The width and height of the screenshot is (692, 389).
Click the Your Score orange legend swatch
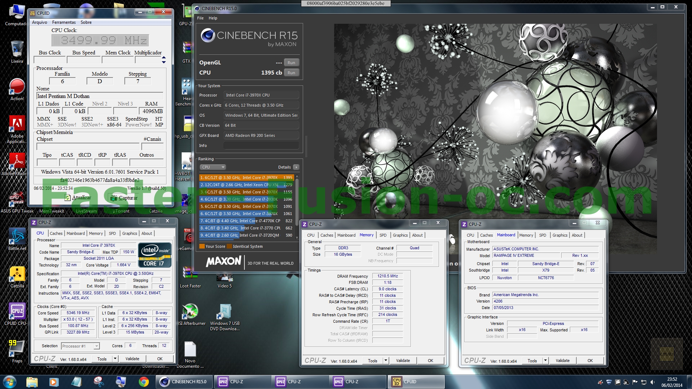click(202, 246)
